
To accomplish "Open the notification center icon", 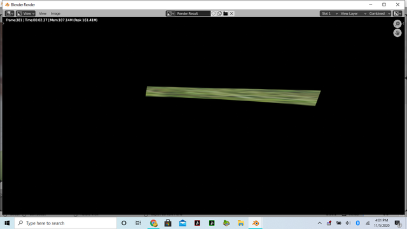I will tap(397, 223).
